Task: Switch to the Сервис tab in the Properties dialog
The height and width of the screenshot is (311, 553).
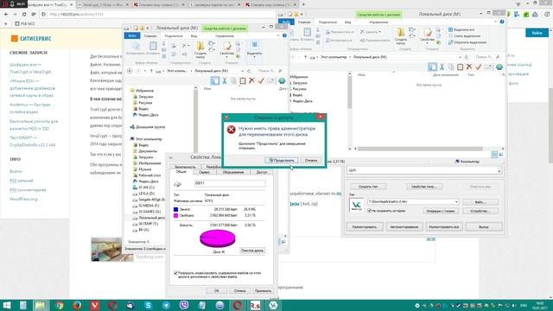Action: point(205,172)
